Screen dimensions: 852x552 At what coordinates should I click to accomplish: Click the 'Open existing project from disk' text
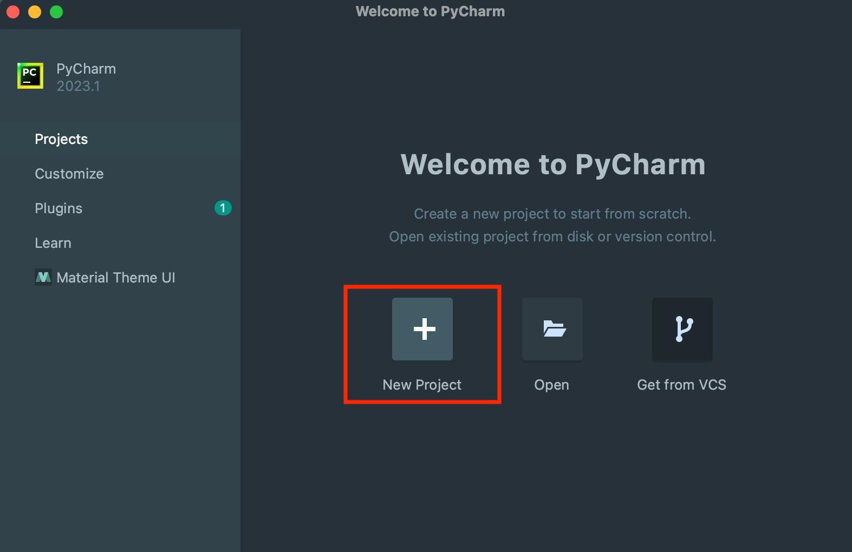point(552,236)
